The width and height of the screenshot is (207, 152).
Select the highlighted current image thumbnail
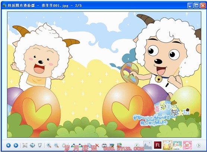point(168,145)
